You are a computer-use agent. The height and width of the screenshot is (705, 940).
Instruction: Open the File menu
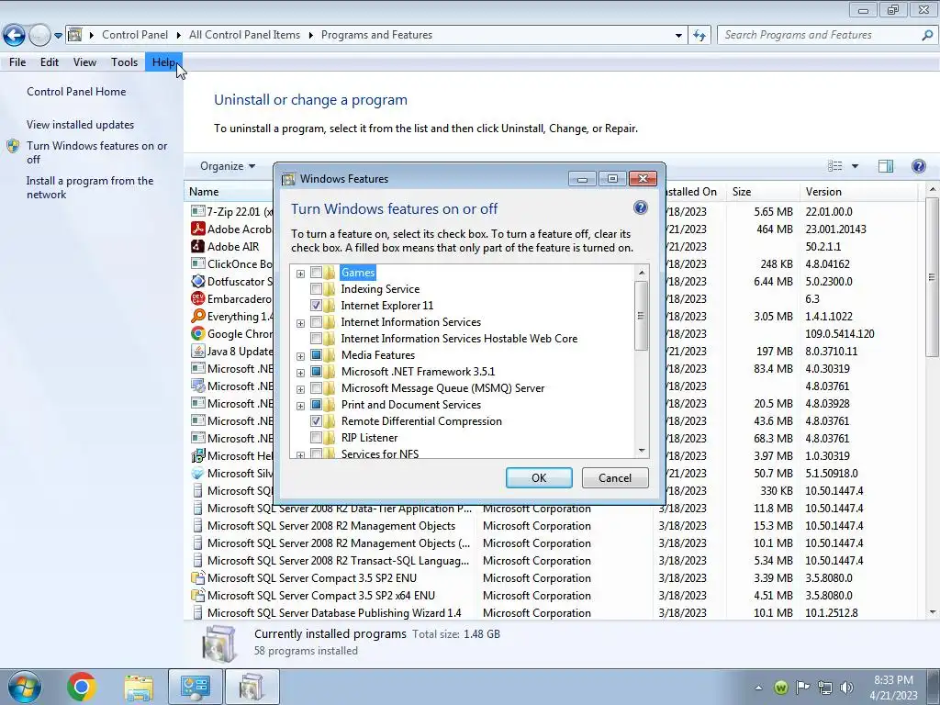[17, 62]
